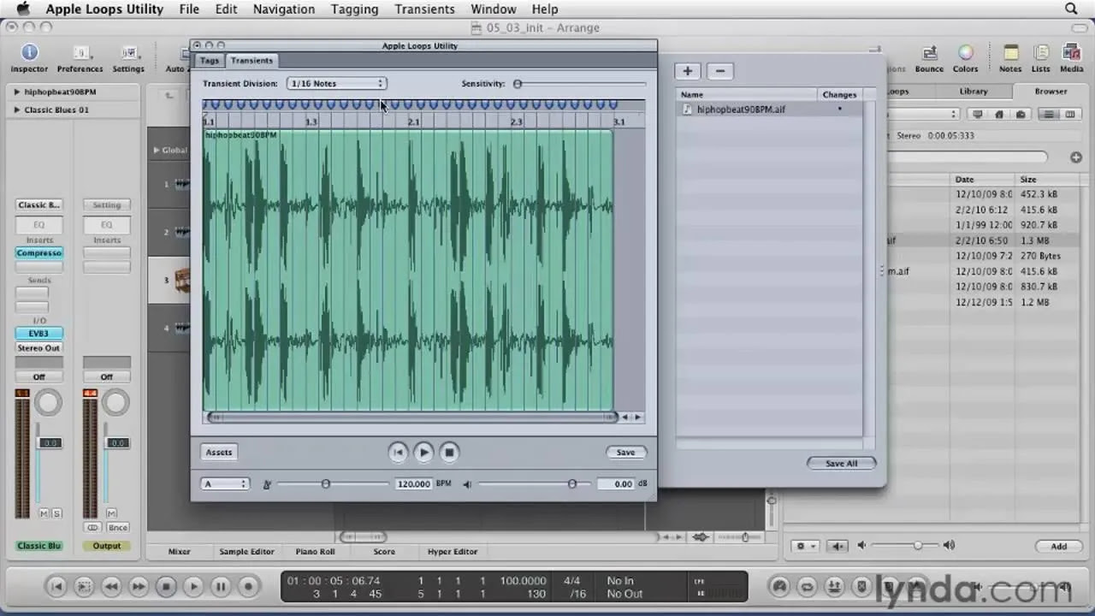Click the Arrange transport Forward button
This screenshot has width=1095, height=616.
point(139,586)
